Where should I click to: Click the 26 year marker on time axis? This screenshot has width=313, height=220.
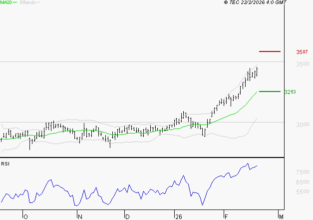179,217
